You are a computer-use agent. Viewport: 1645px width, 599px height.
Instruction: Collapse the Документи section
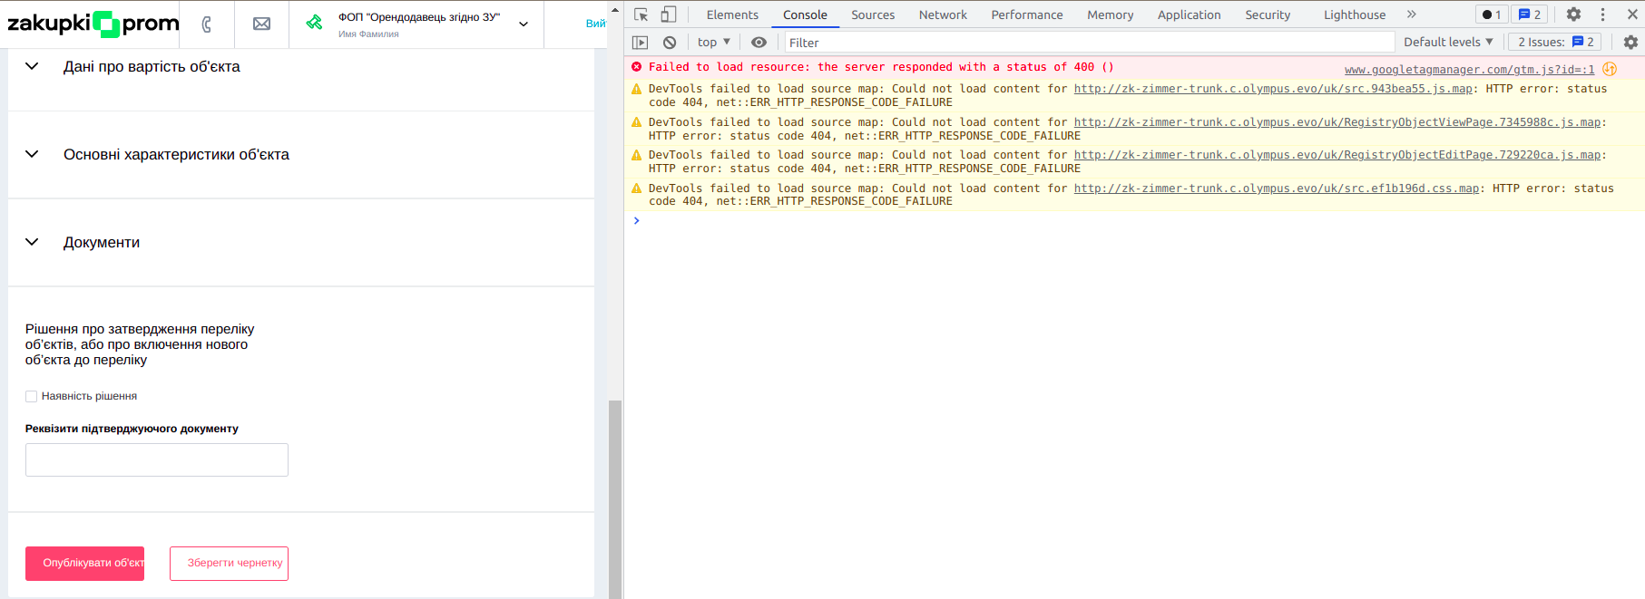point(32,243)
